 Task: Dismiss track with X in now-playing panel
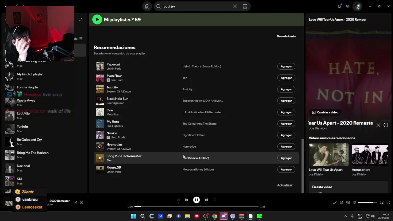point(378,125)
